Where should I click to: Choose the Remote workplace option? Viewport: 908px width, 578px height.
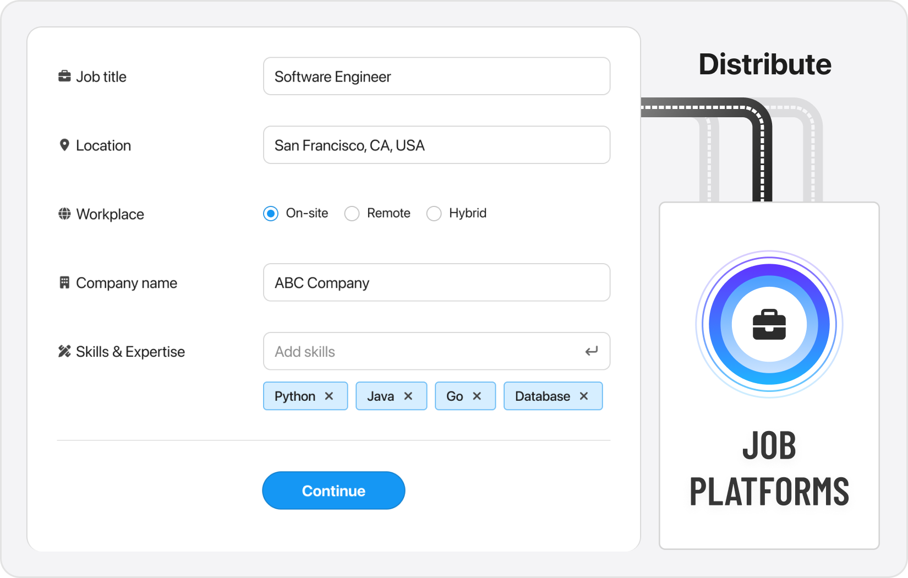click(352, 214)
